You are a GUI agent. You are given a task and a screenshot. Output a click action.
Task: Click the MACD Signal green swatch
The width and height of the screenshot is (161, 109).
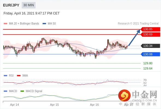click(22, 91)
